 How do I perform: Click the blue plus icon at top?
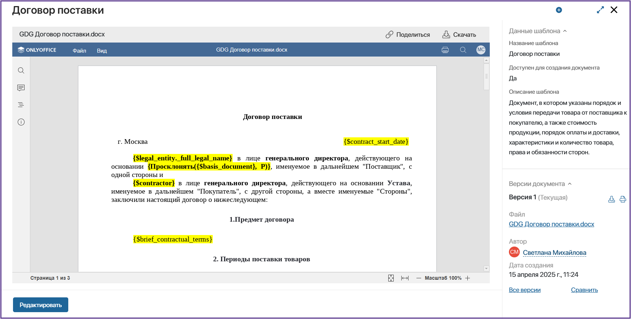click(x=559, y=10)
